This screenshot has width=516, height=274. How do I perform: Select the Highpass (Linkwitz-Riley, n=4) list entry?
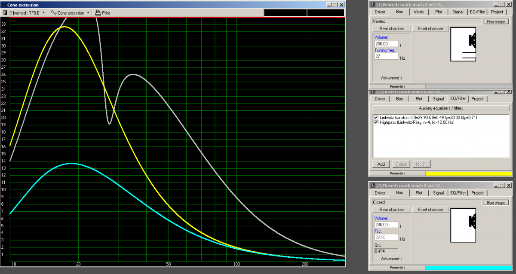point(417,122)
